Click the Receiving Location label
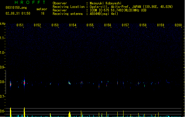This screenshot has width=185, height=117. click(x=69, y=7)
